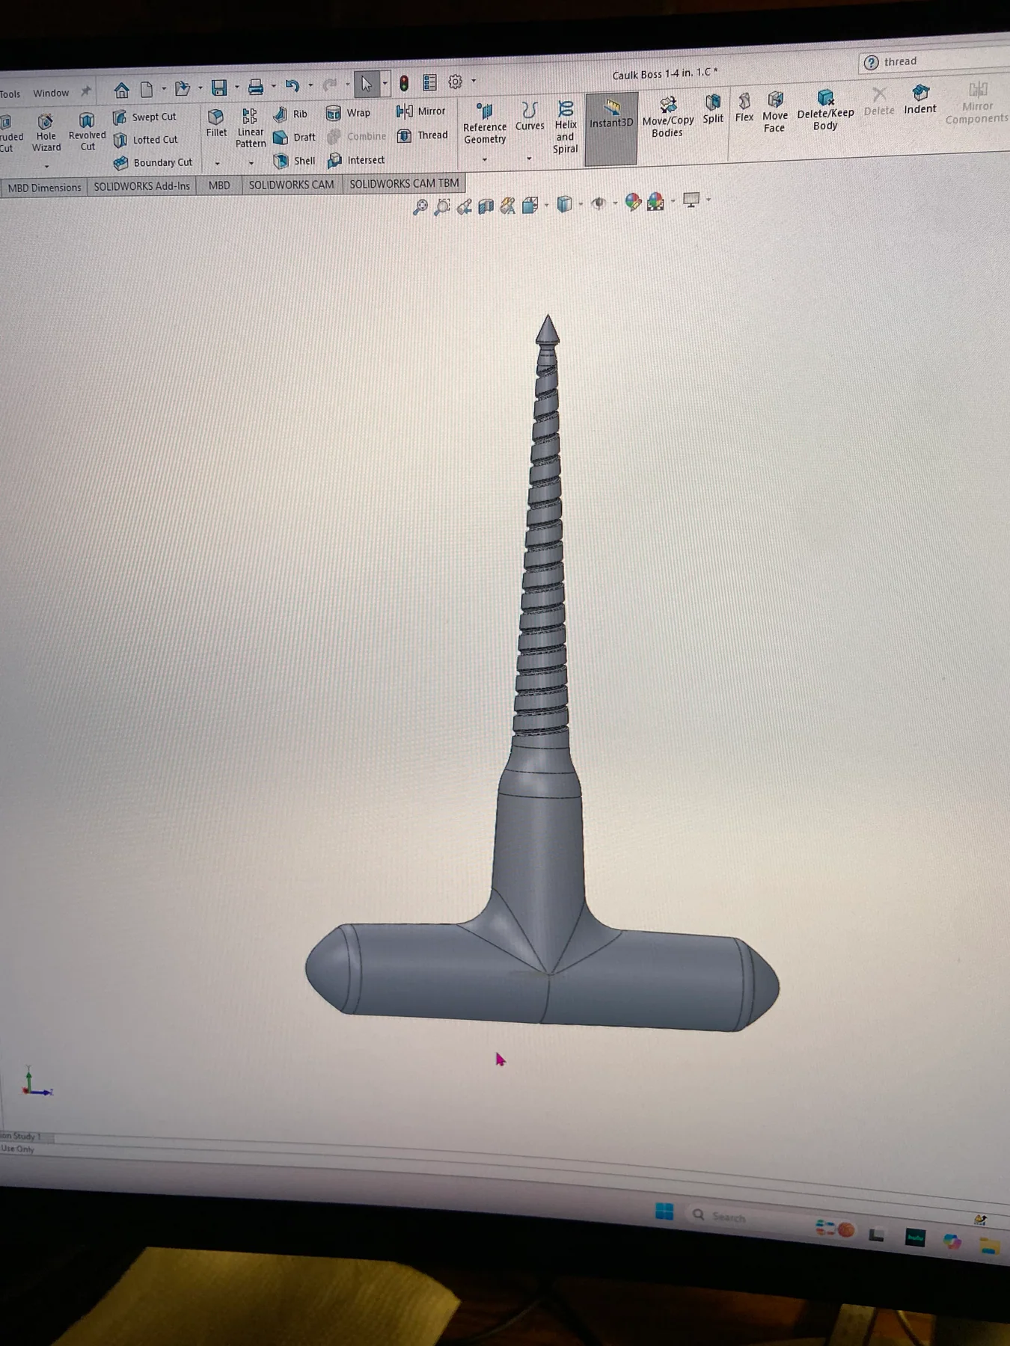1010x1346 pixels.
Task: Select the Draft feature
Action: (294, 138)
